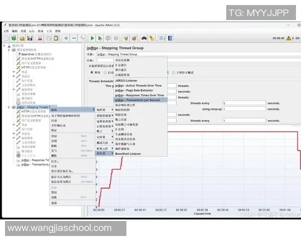
Task: Click the binoculars Search icon
Action: click(143, 38)
